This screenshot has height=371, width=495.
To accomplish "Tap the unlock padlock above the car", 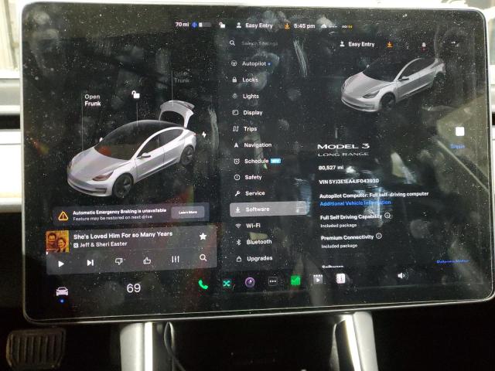I will point(135,94).
